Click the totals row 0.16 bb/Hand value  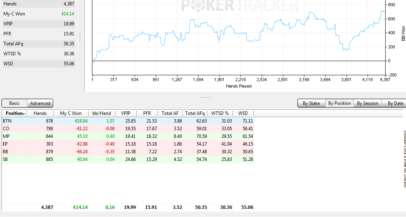pyautogui.click(x=110, y=207)
